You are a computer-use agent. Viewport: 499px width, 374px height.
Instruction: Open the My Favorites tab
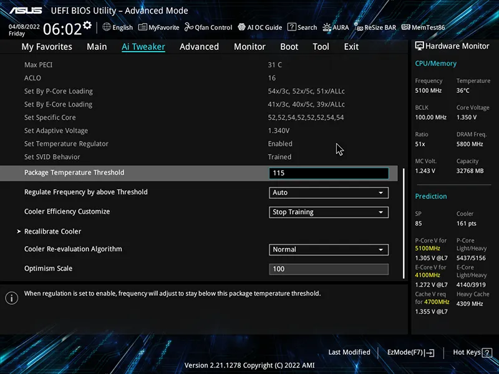47,47
